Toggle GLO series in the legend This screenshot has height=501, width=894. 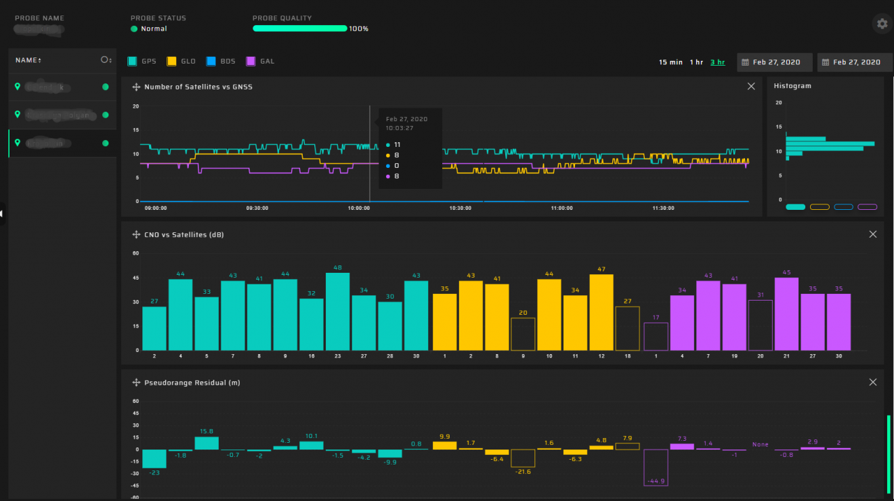[172, 62]
